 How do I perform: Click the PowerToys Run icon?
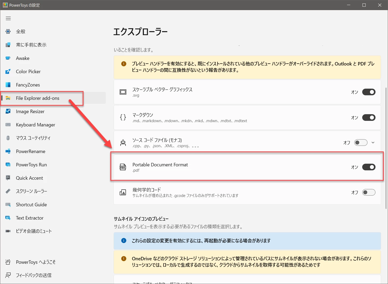[8, 164]
